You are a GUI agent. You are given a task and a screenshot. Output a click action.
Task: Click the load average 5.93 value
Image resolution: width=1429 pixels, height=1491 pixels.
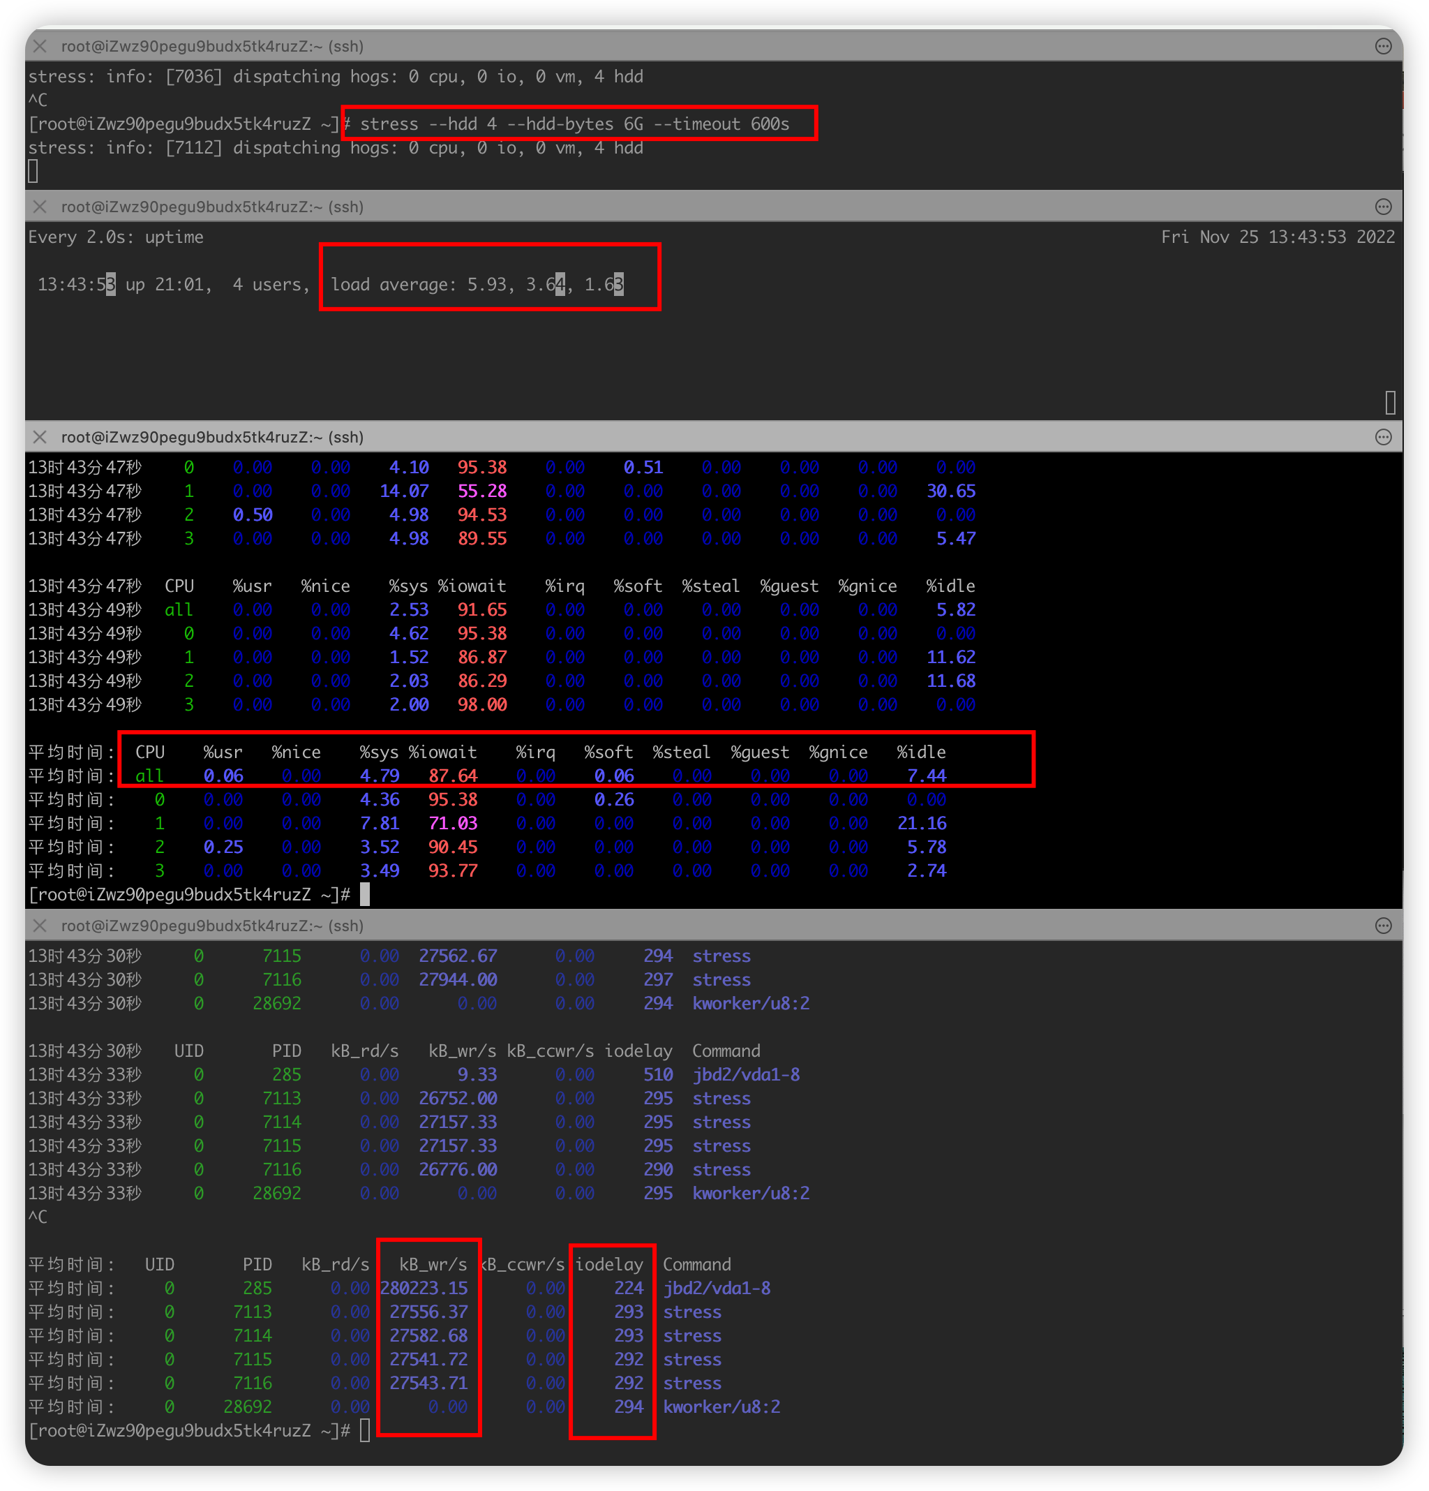click(x=487, y=285)
